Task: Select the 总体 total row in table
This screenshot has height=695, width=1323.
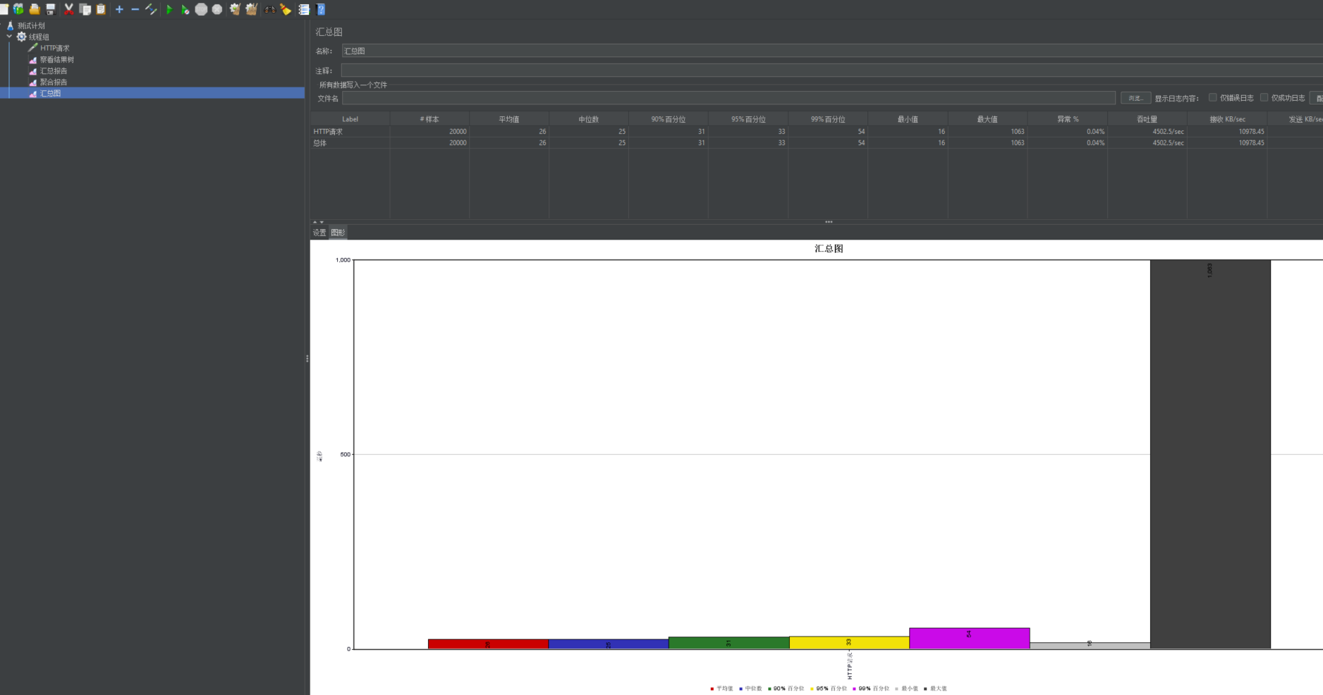Action: pos(817,142)
